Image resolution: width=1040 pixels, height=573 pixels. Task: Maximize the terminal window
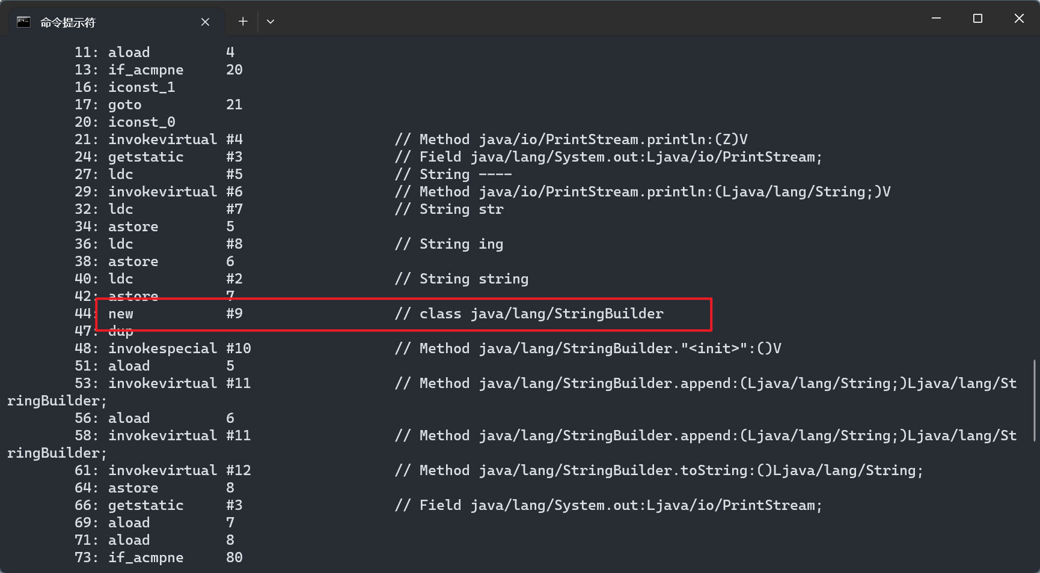pos(977,19)
